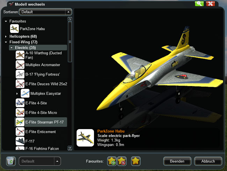
Task: Click the Wingspan: 0.9m text
Action: point(111,145)
